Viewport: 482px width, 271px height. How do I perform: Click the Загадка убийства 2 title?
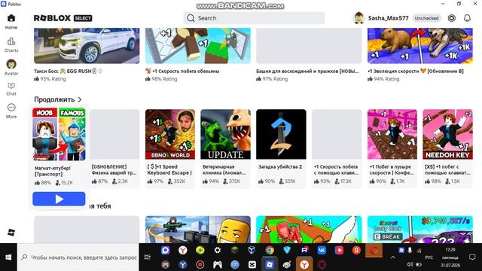280,166
